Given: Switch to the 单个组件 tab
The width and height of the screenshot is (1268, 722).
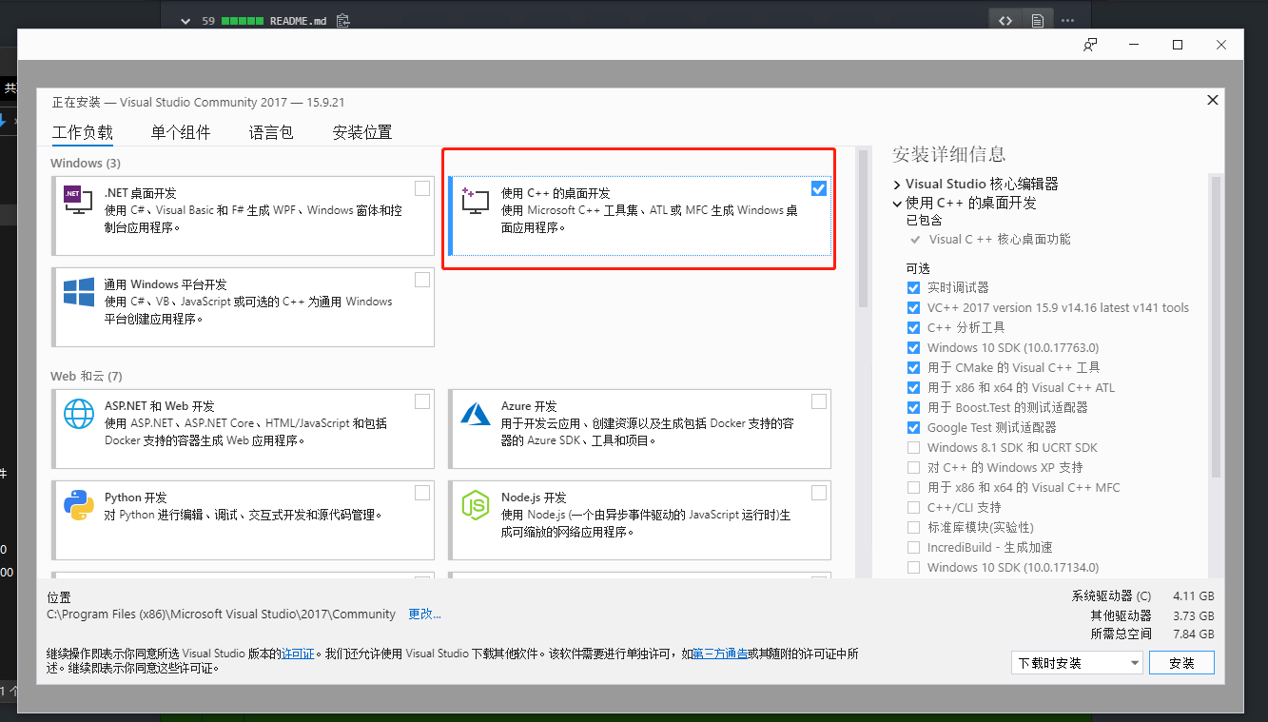Looking at the screenshot, I should (x=180, y=132).
